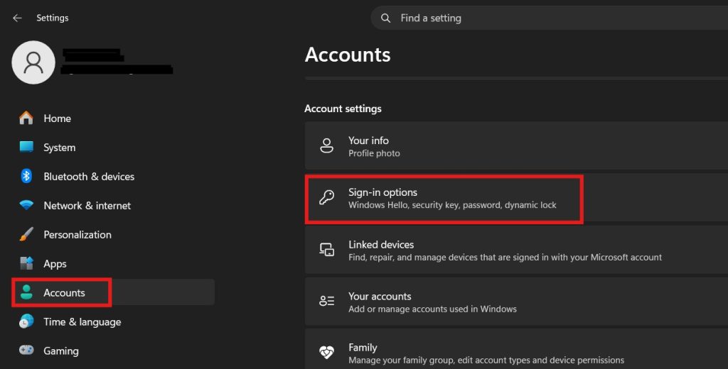Click the System monitor icon

[26, 147]
